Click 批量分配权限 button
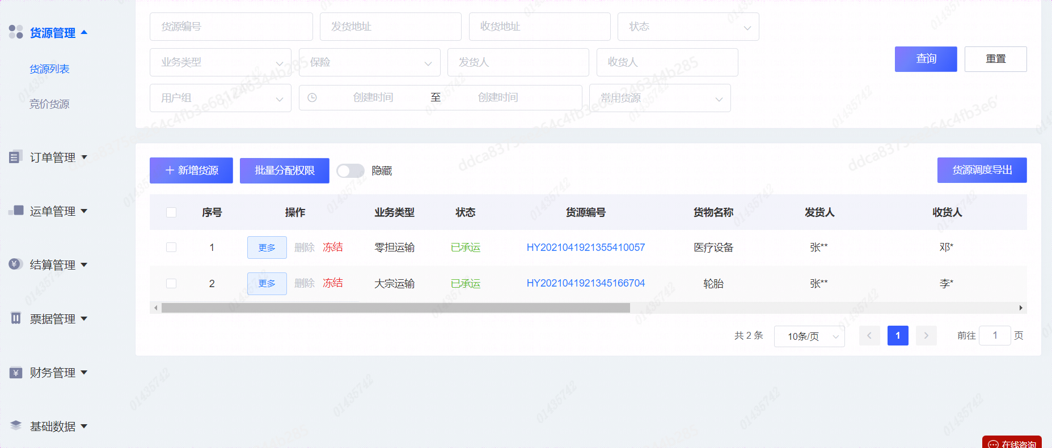 coord(285,170)
